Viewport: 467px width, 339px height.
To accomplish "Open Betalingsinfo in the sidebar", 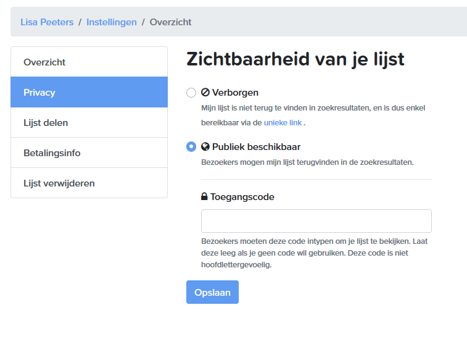I will pyautogui.click(x=89, y=153).
